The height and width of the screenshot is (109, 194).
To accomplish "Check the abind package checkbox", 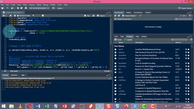I will [x=115, y=49].
